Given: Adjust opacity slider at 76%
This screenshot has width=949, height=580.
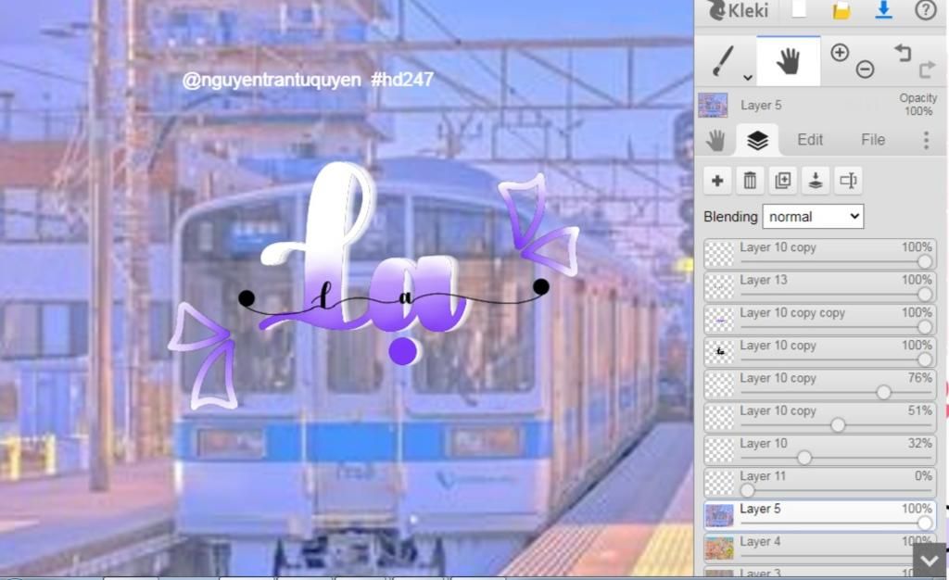Looking at the screenshot, I should [883, 392].
